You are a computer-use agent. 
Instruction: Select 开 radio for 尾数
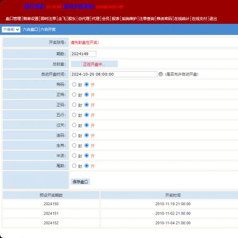(x=87, y=166)
